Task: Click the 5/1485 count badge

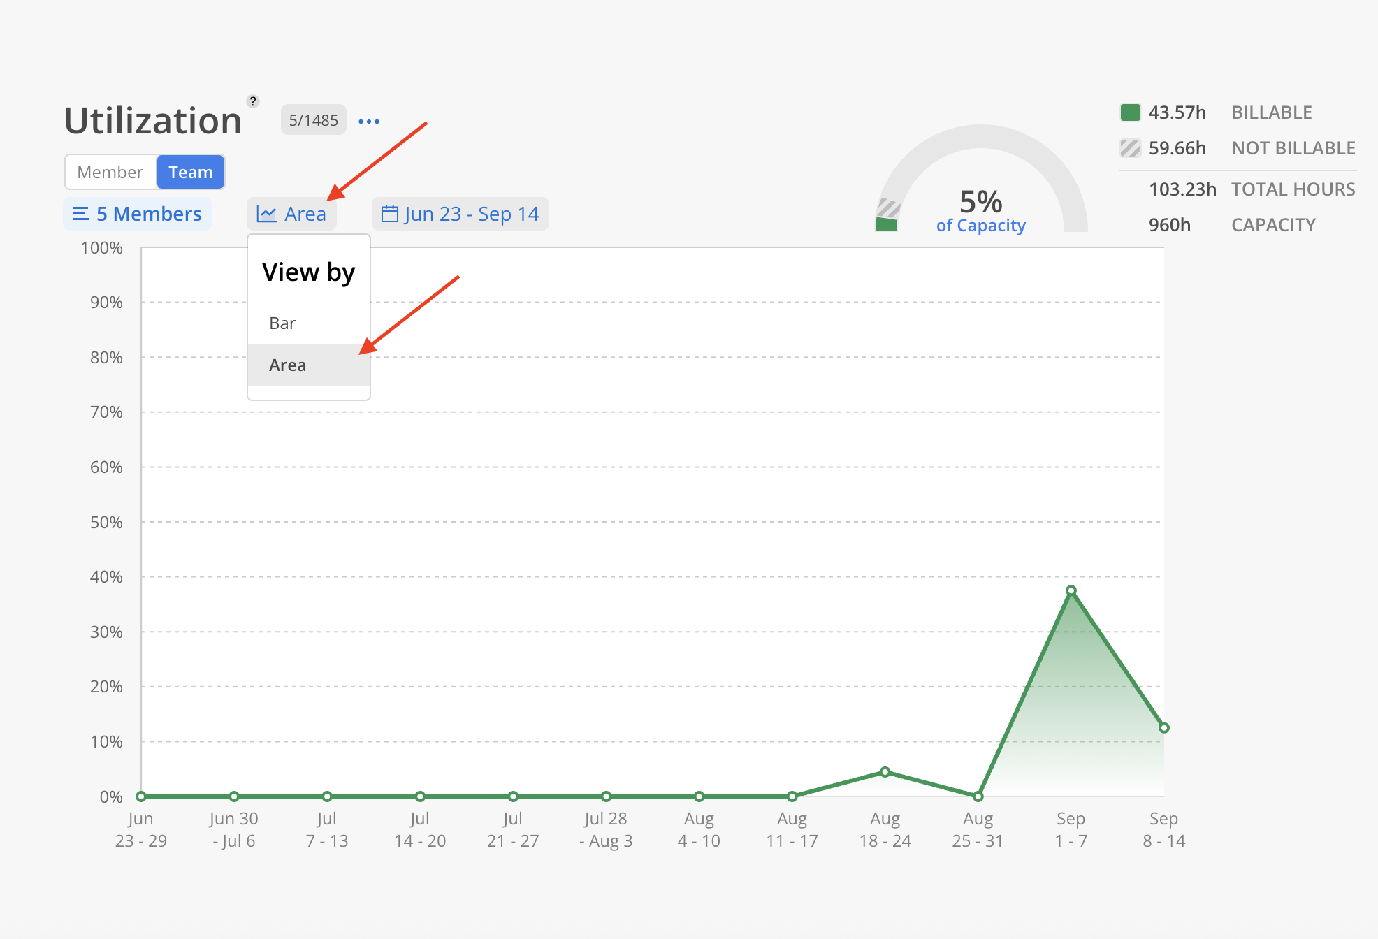Action: tap(314, 120)
